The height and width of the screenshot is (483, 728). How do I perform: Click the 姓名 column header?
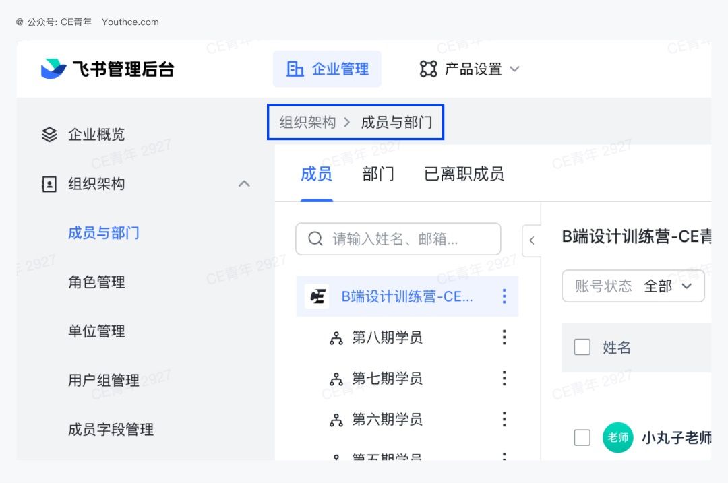[x=617, y=347]
